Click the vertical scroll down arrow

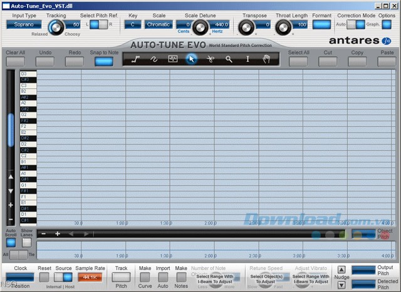click(11, 191)
